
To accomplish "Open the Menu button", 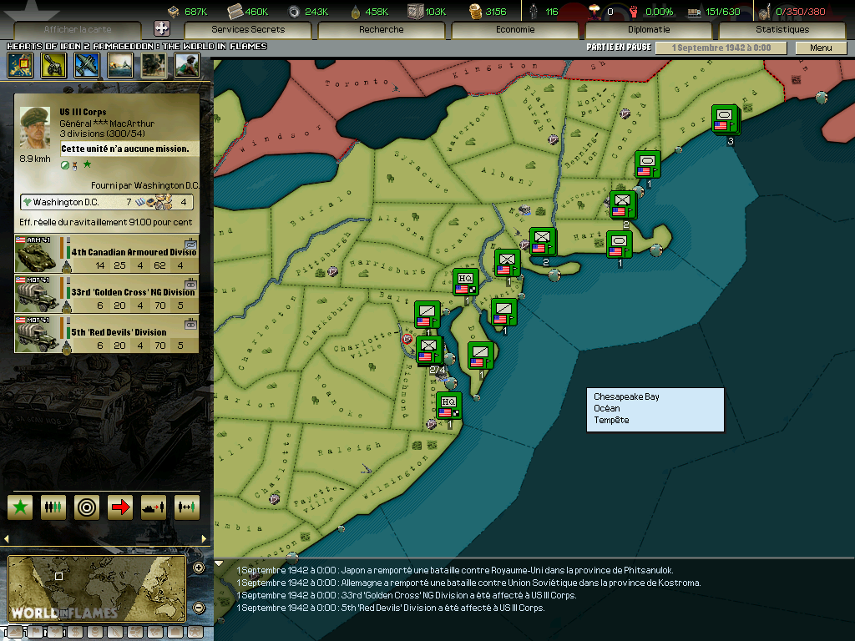I will point(821,48).
